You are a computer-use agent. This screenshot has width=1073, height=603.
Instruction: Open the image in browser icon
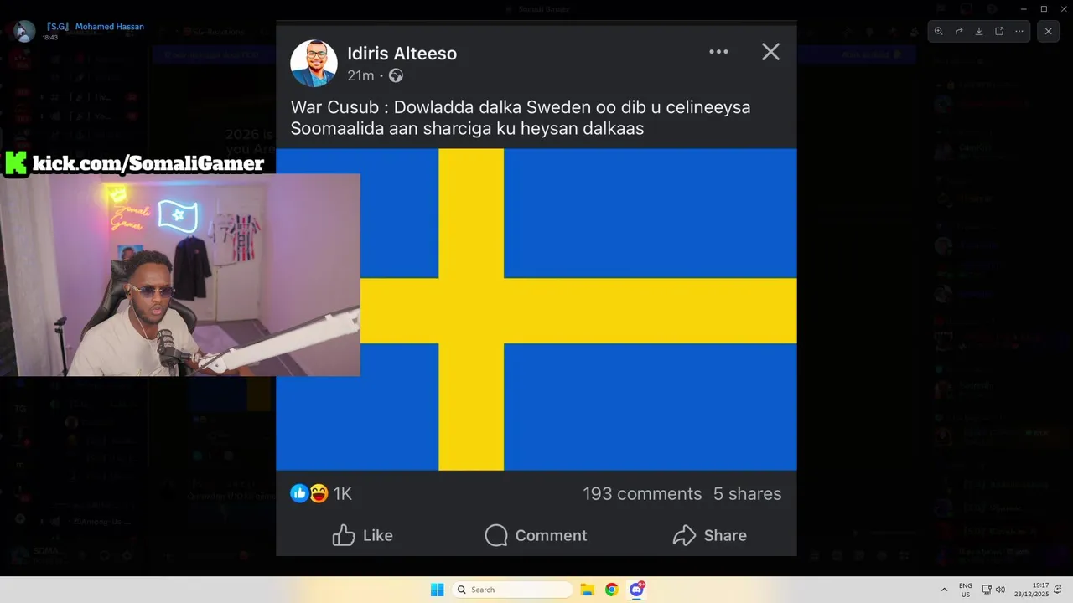(999, 31)
